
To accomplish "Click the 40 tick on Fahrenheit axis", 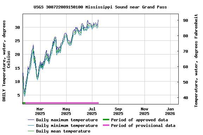I will click(185, 98).
